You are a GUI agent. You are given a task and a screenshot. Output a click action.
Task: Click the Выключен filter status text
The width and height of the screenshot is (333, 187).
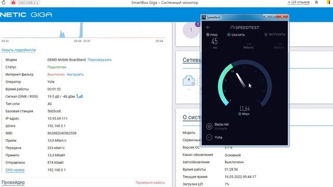click(56, 74)
